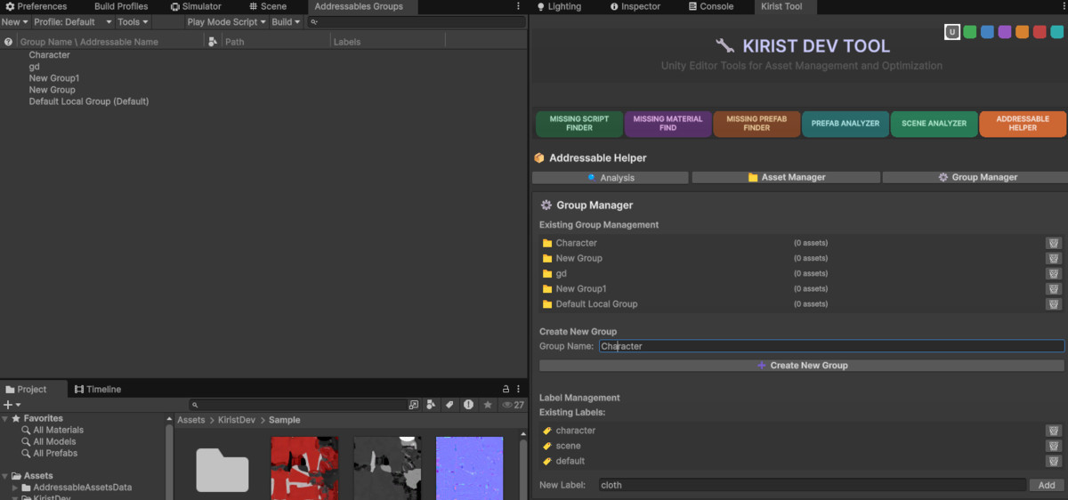Select All Prefabs under Favorites
This screenshot has height=500, width=1068.
click(x=55, y=453)
